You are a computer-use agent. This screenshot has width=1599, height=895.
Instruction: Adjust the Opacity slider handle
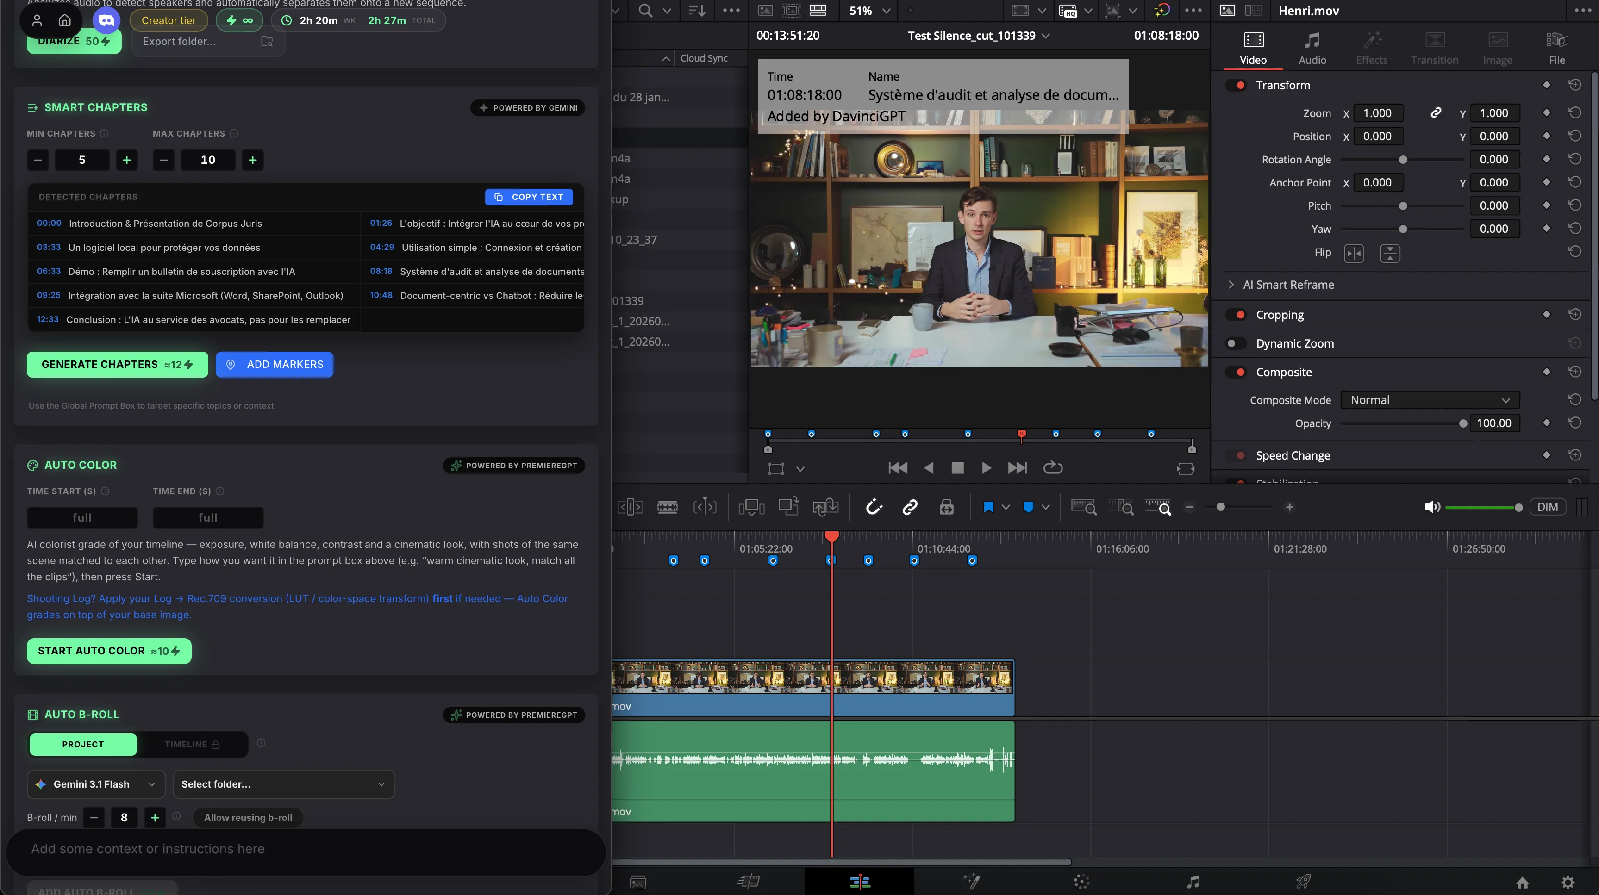coord(1463,423)
